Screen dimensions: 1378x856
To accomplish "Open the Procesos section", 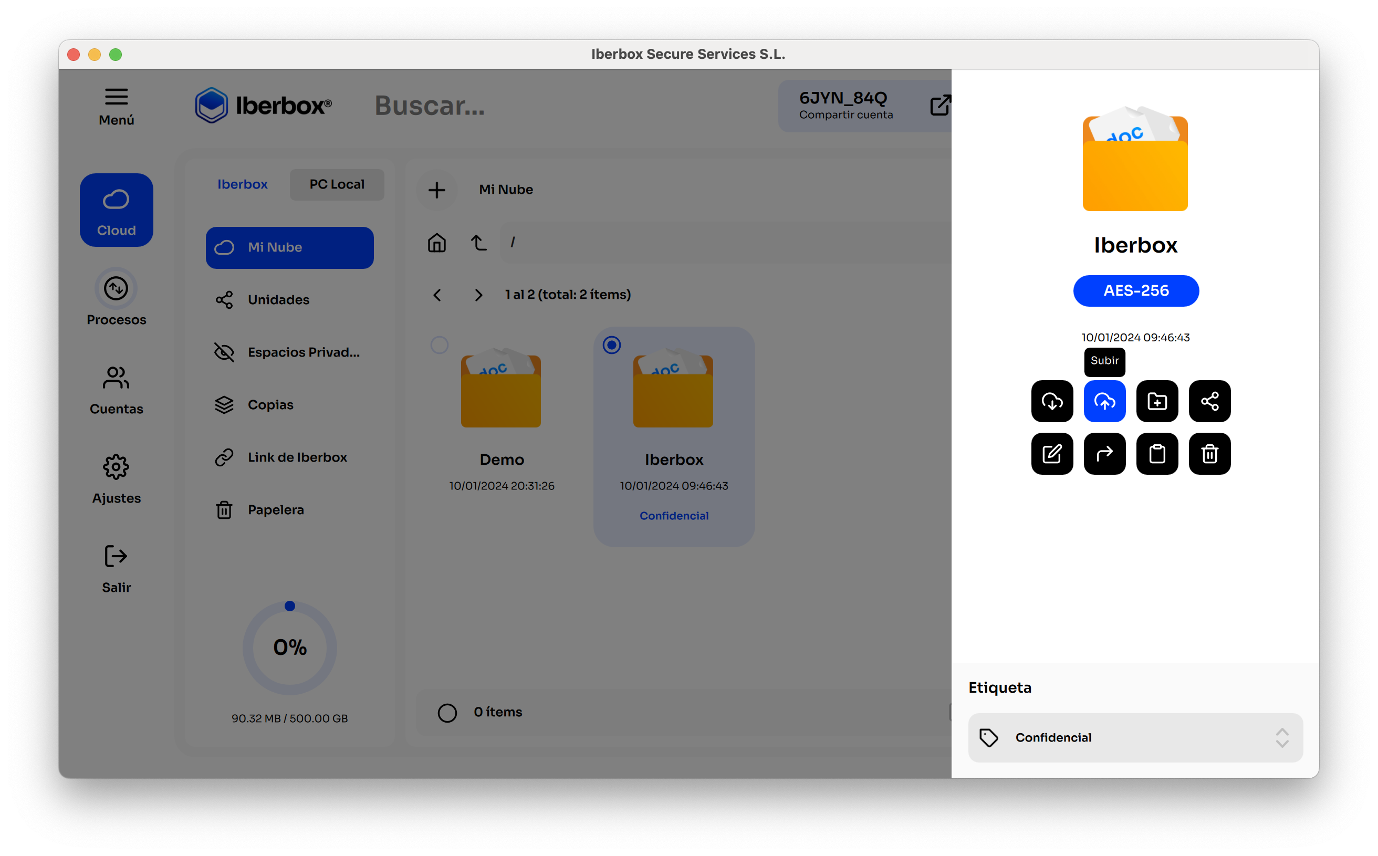I will point(116,298).
